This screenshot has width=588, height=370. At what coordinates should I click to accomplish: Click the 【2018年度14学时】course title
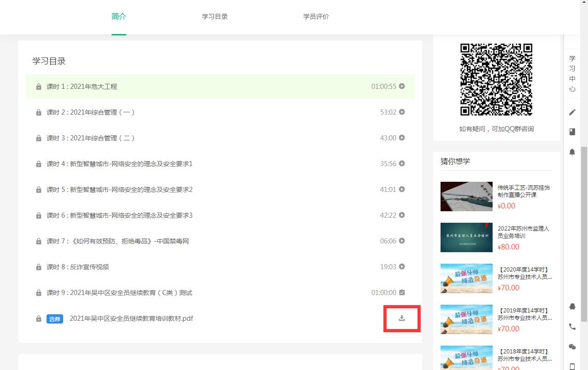click(525, 355)
